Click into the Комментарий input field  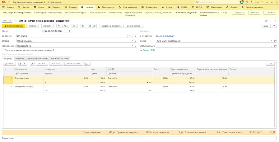145,138
